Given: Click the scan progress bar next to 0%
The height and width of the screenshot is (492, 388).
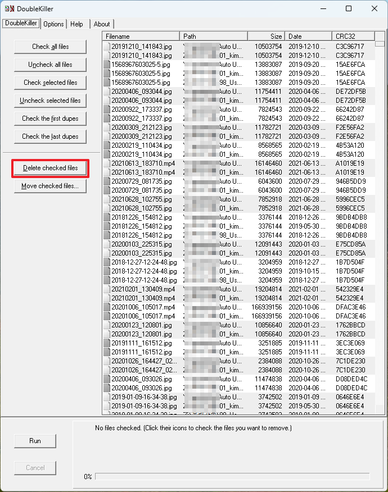Looking at the screenshot, I should pyautogui.click(x=232, y=476).
